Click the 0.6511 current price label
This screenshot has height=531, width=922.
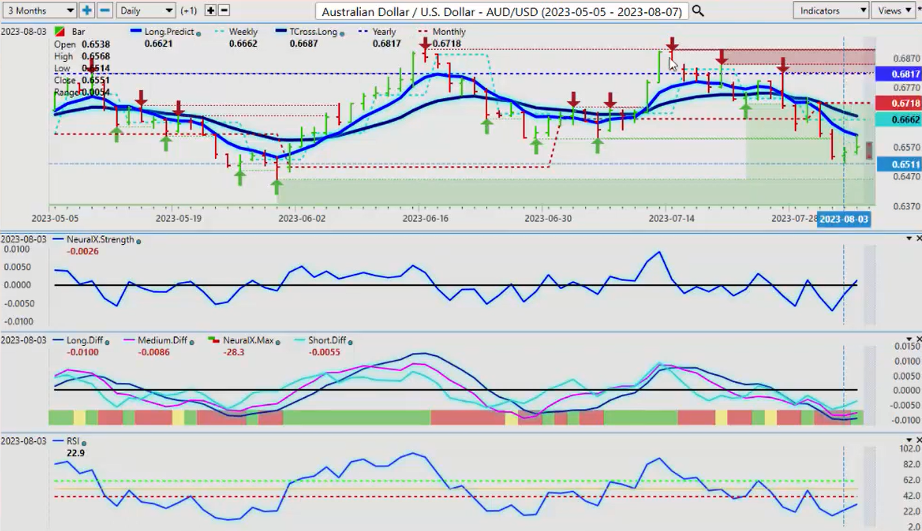point(898,165)
